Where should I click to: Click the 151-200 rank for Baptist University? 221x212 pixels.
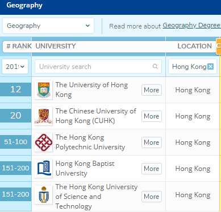tap(16, 168)
